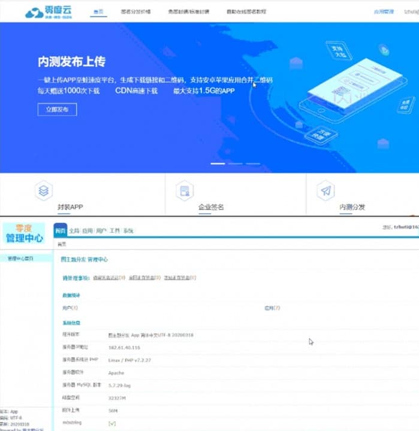Open the 签名分发价格 navigation item
419x431 pixels.
135,11
